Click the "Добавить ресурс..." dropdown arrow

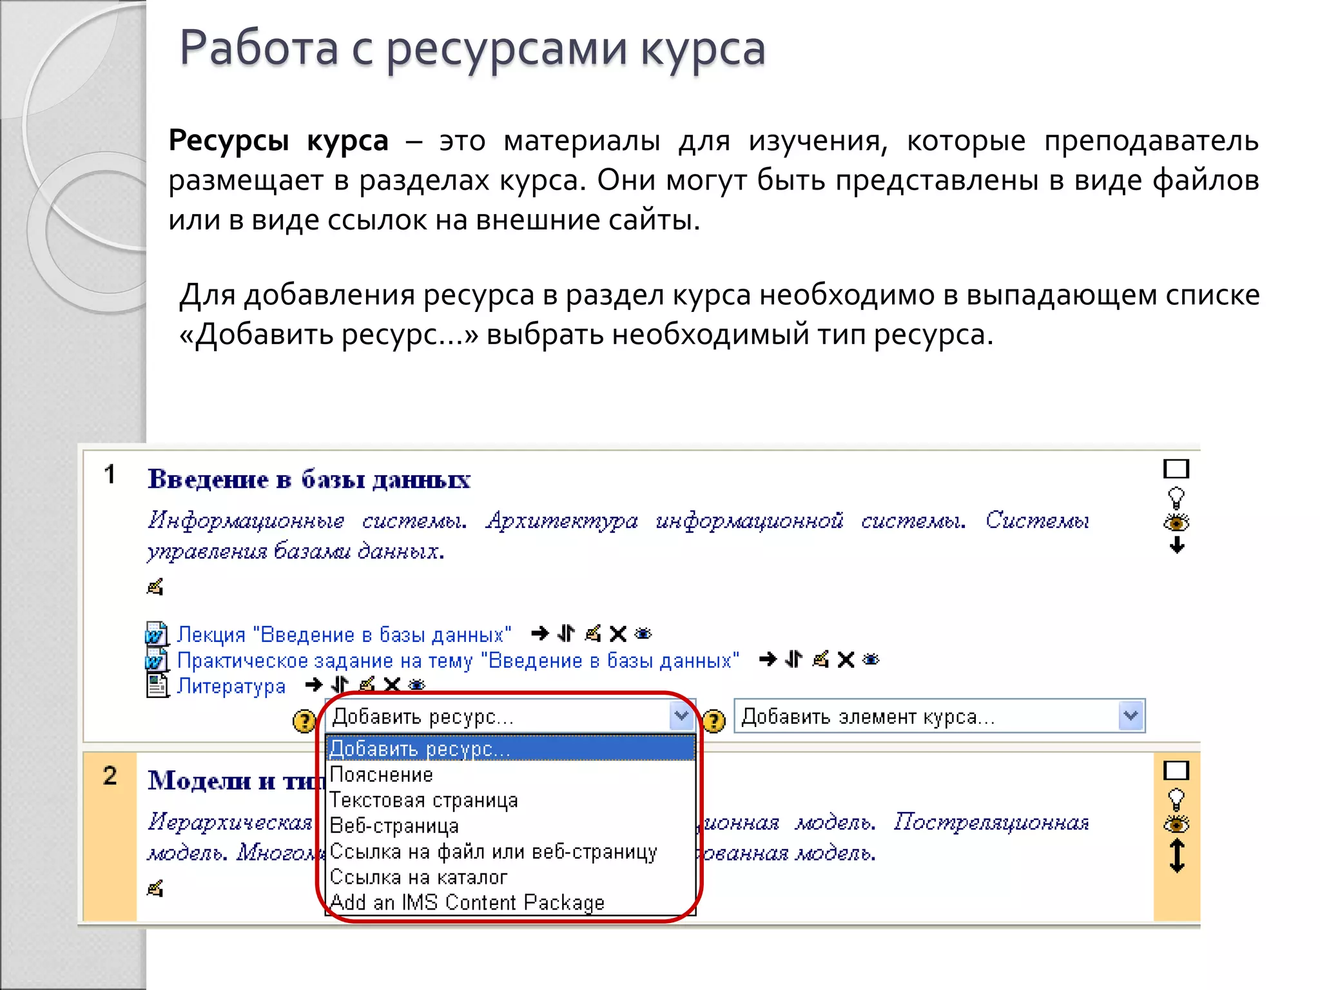pos(681,716)
